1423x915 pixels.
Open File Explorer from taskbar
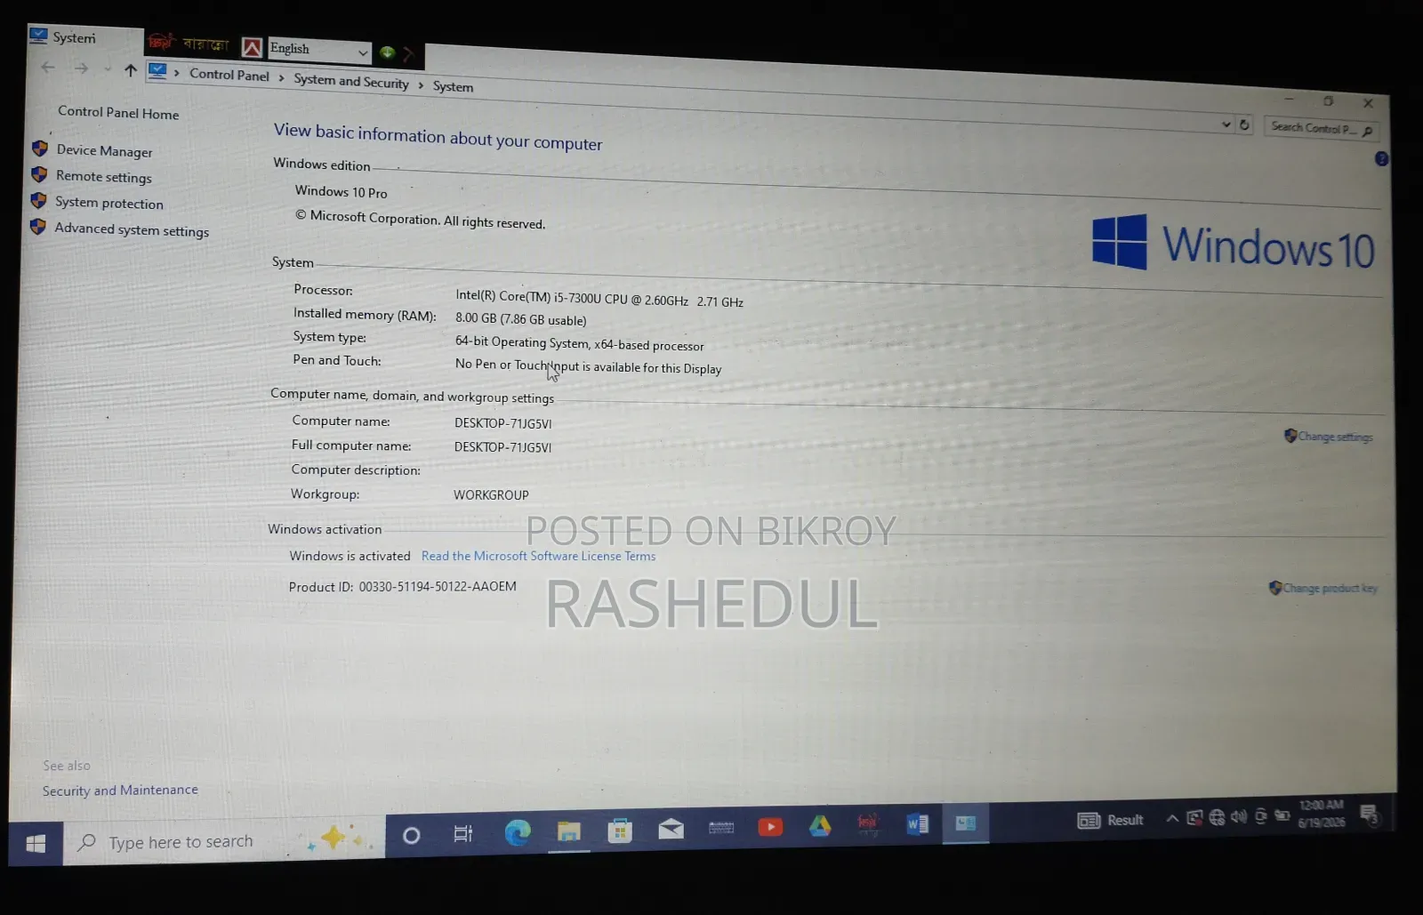(x=568, y=831)
